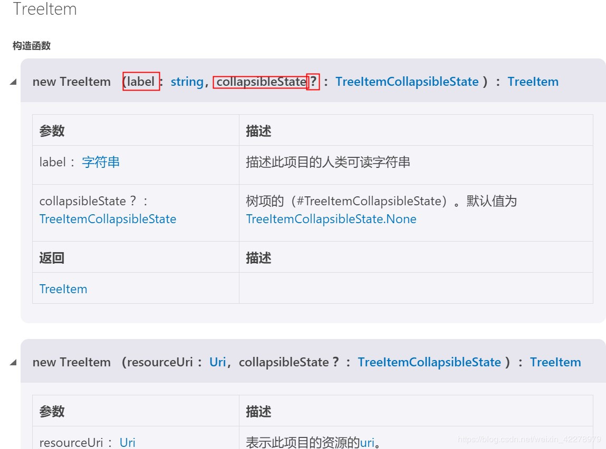
Task: Open the Uri link in second constructor header
Action: click(218, 362)
